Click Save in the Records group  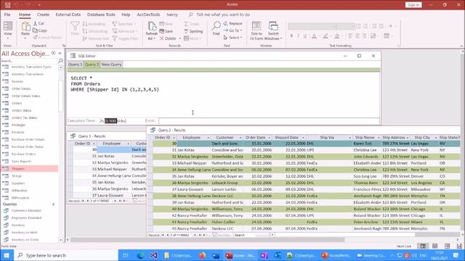coord(166,31)
